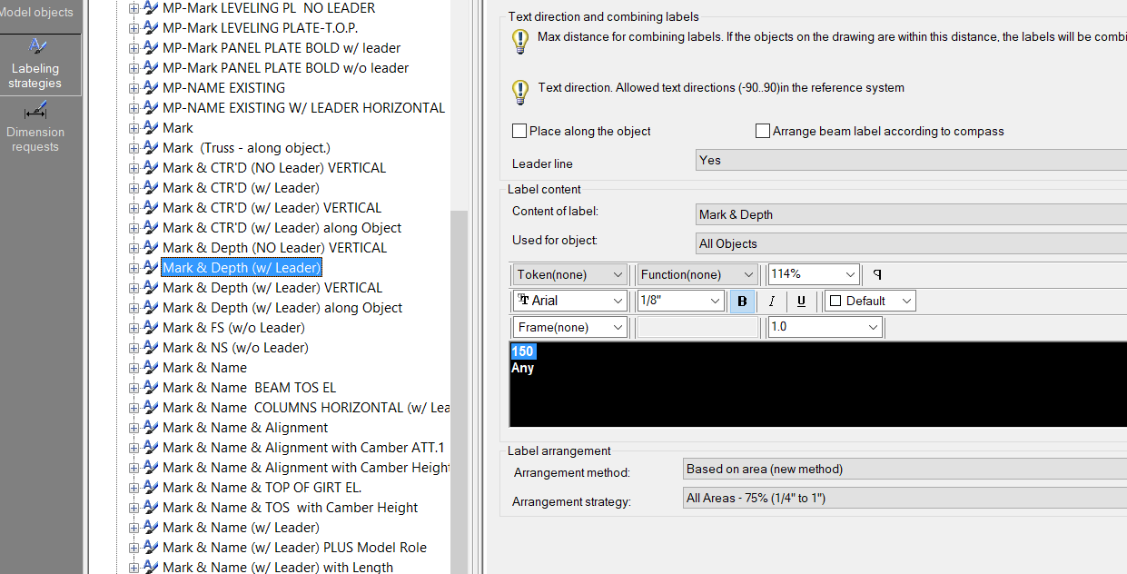This screenshot has height=574, width=1127.
Task: Click label icon beside 'Mark & Name BEAM TOS EL'
Action: click(x=151, y=388)
